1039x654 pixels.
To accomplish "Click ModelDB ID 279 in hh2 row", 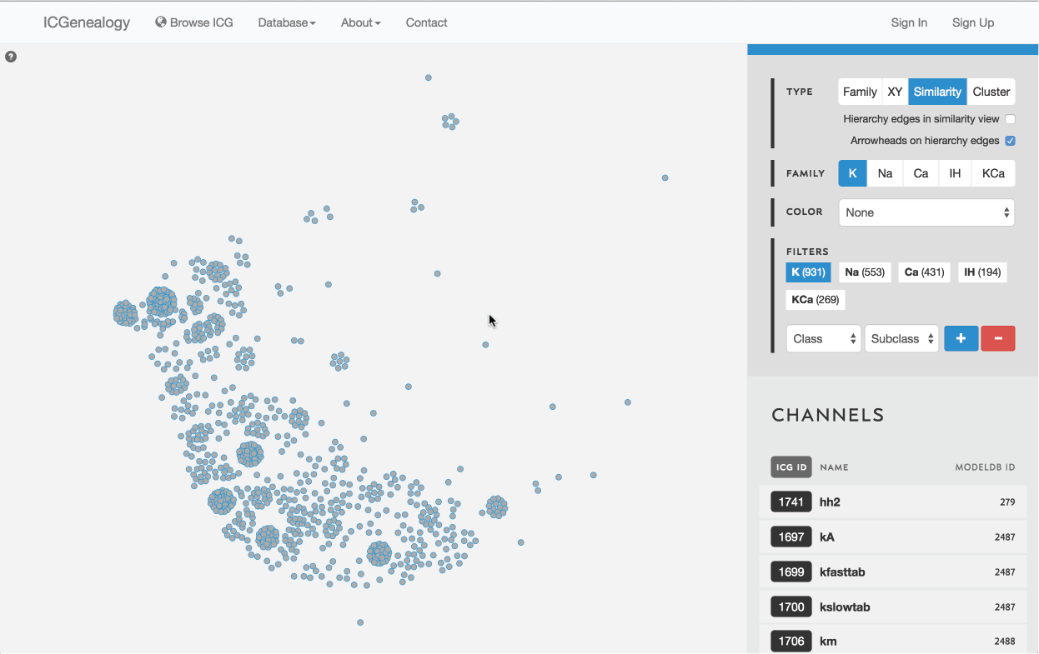I will point(1007,502).
